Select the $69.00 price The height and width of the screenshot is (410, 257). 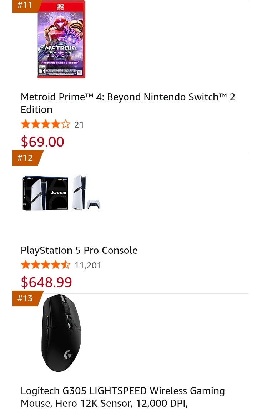(x=42, y=142)
